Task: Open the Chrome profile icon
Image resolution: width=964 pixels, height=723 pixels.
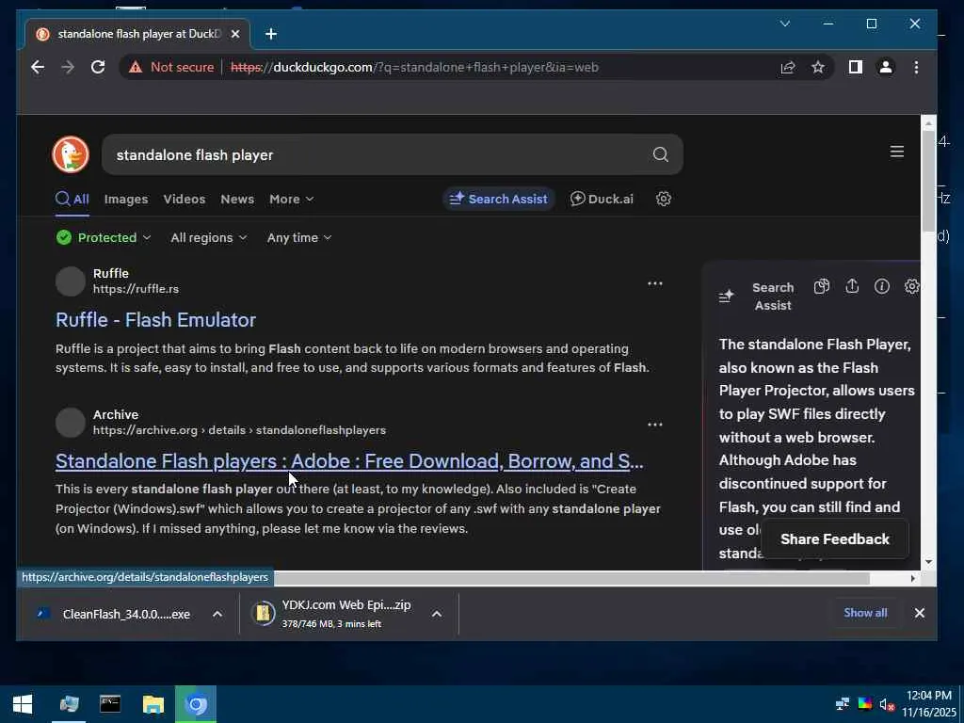Action: pyautogui.click(x=885, y=67)
